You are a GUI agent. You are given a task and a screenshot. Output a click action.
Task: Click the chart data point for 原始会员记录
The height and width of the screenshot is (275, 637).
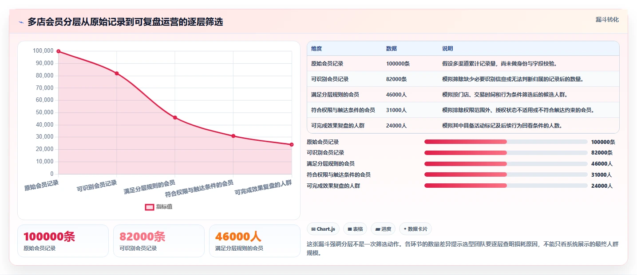tap(59, 51)
